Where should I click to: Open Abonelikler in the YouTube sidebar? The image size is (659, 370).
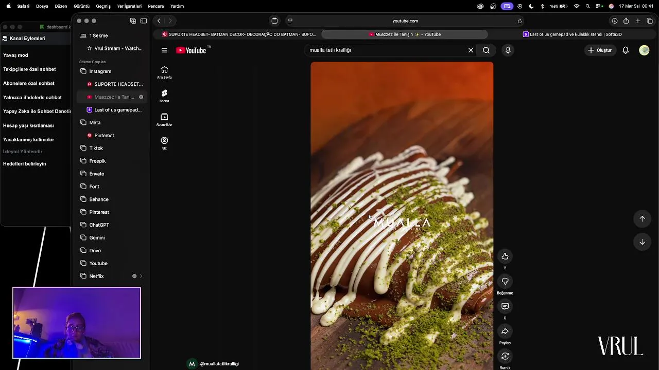[164, 120]
